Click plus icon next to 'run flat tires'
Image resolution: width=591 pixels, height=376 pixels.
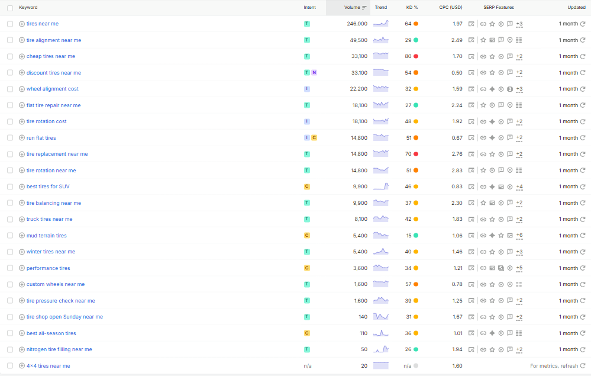22,137
